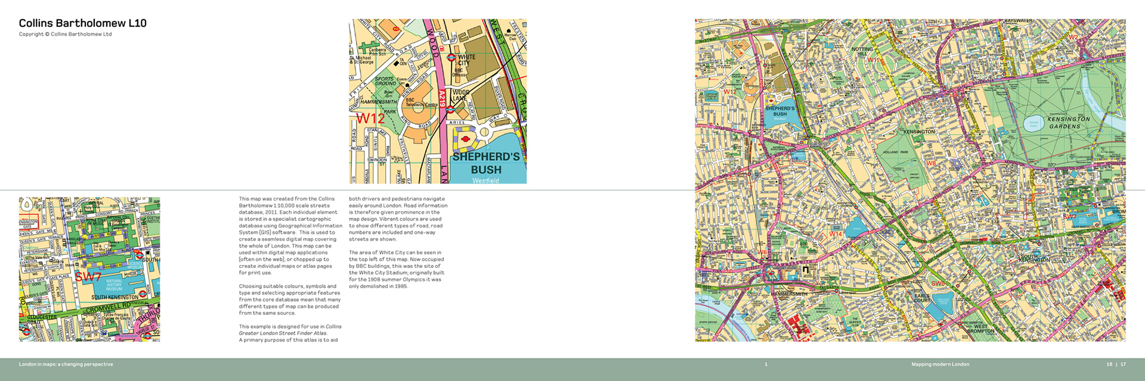Open the large West London street map
Screen dimensions: 1145x381
pos(910,180)
